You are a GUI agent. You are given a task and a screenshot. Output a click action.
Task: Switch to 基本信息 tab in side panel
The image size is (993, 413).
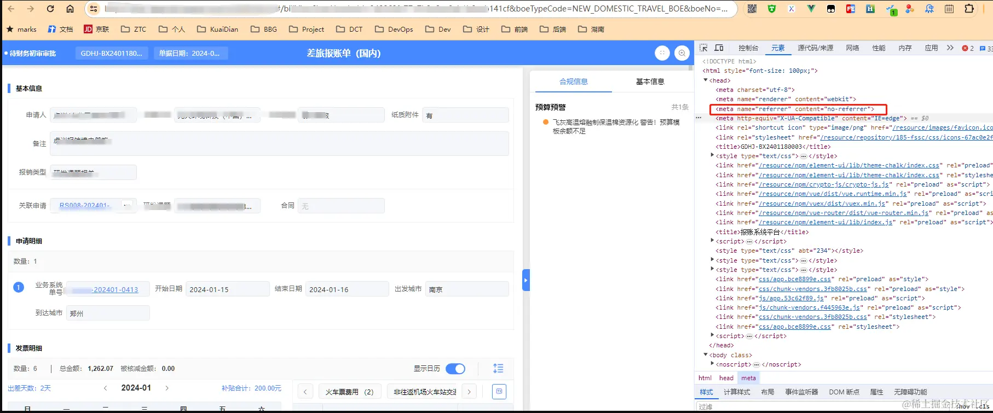(650, 82)
